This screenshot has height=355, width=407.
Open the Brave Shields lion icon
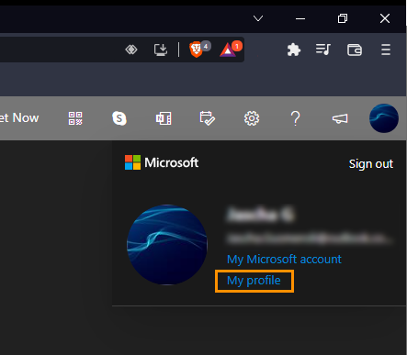point(197,50)
